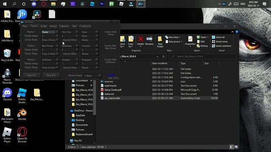Open the Roblox taskbar icon
Viewport: 271px width, 152px height.
(x=122, y=4)
